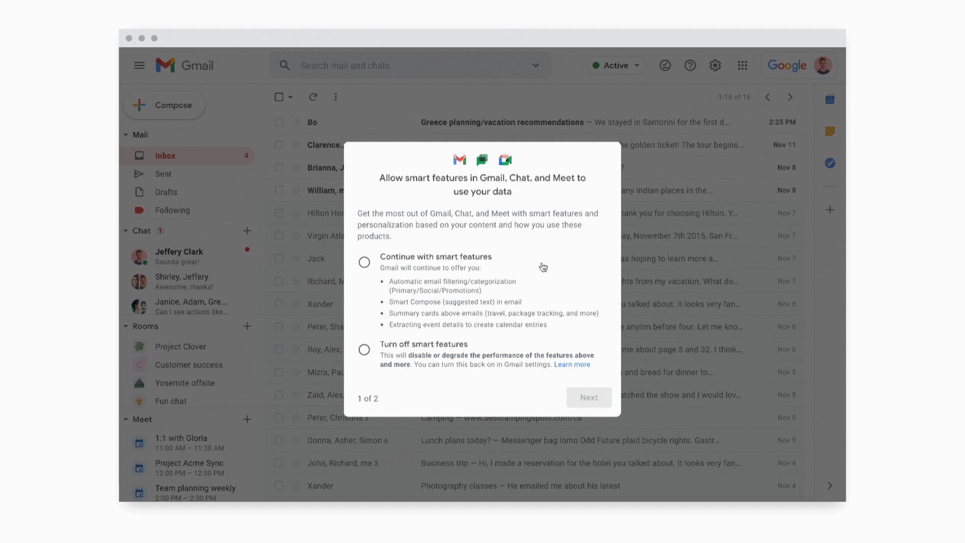Click the inbox next page arrow
The image size is (965, 543).
click(790, 97)
